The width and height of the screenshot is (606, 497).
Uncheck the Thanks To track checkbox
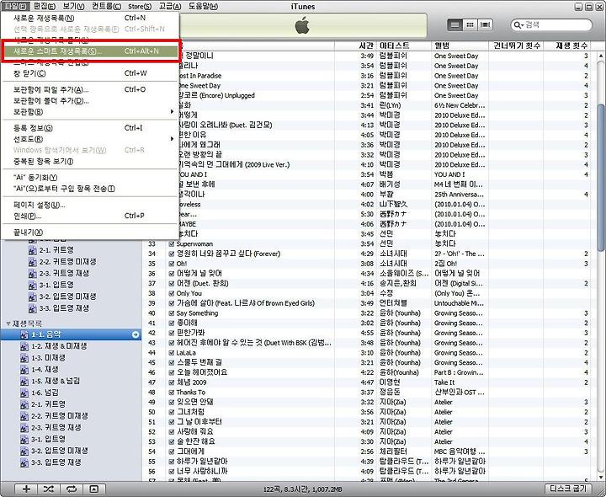pos(172,393)
